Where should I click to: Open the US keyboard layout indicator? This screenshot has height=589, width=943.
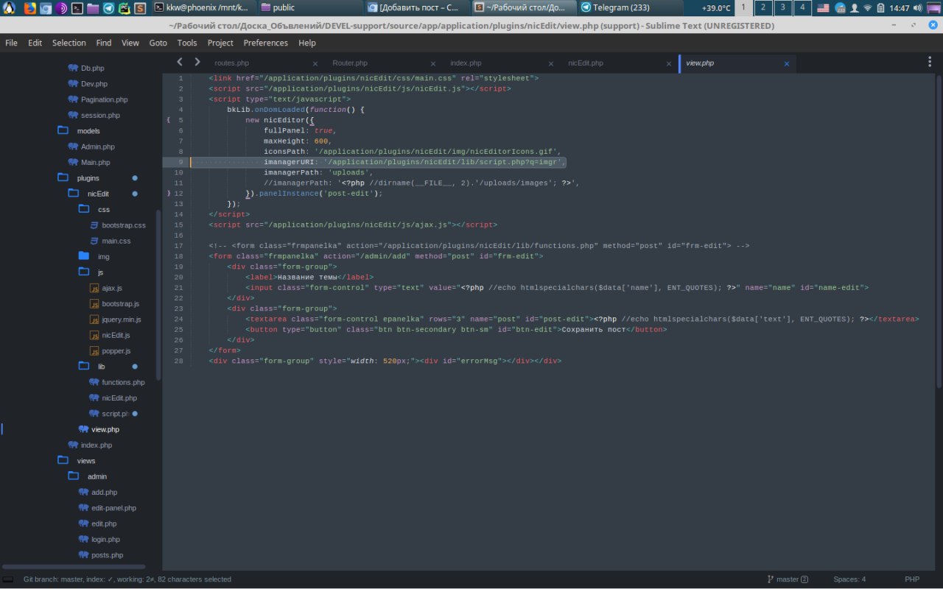point(823,7)
